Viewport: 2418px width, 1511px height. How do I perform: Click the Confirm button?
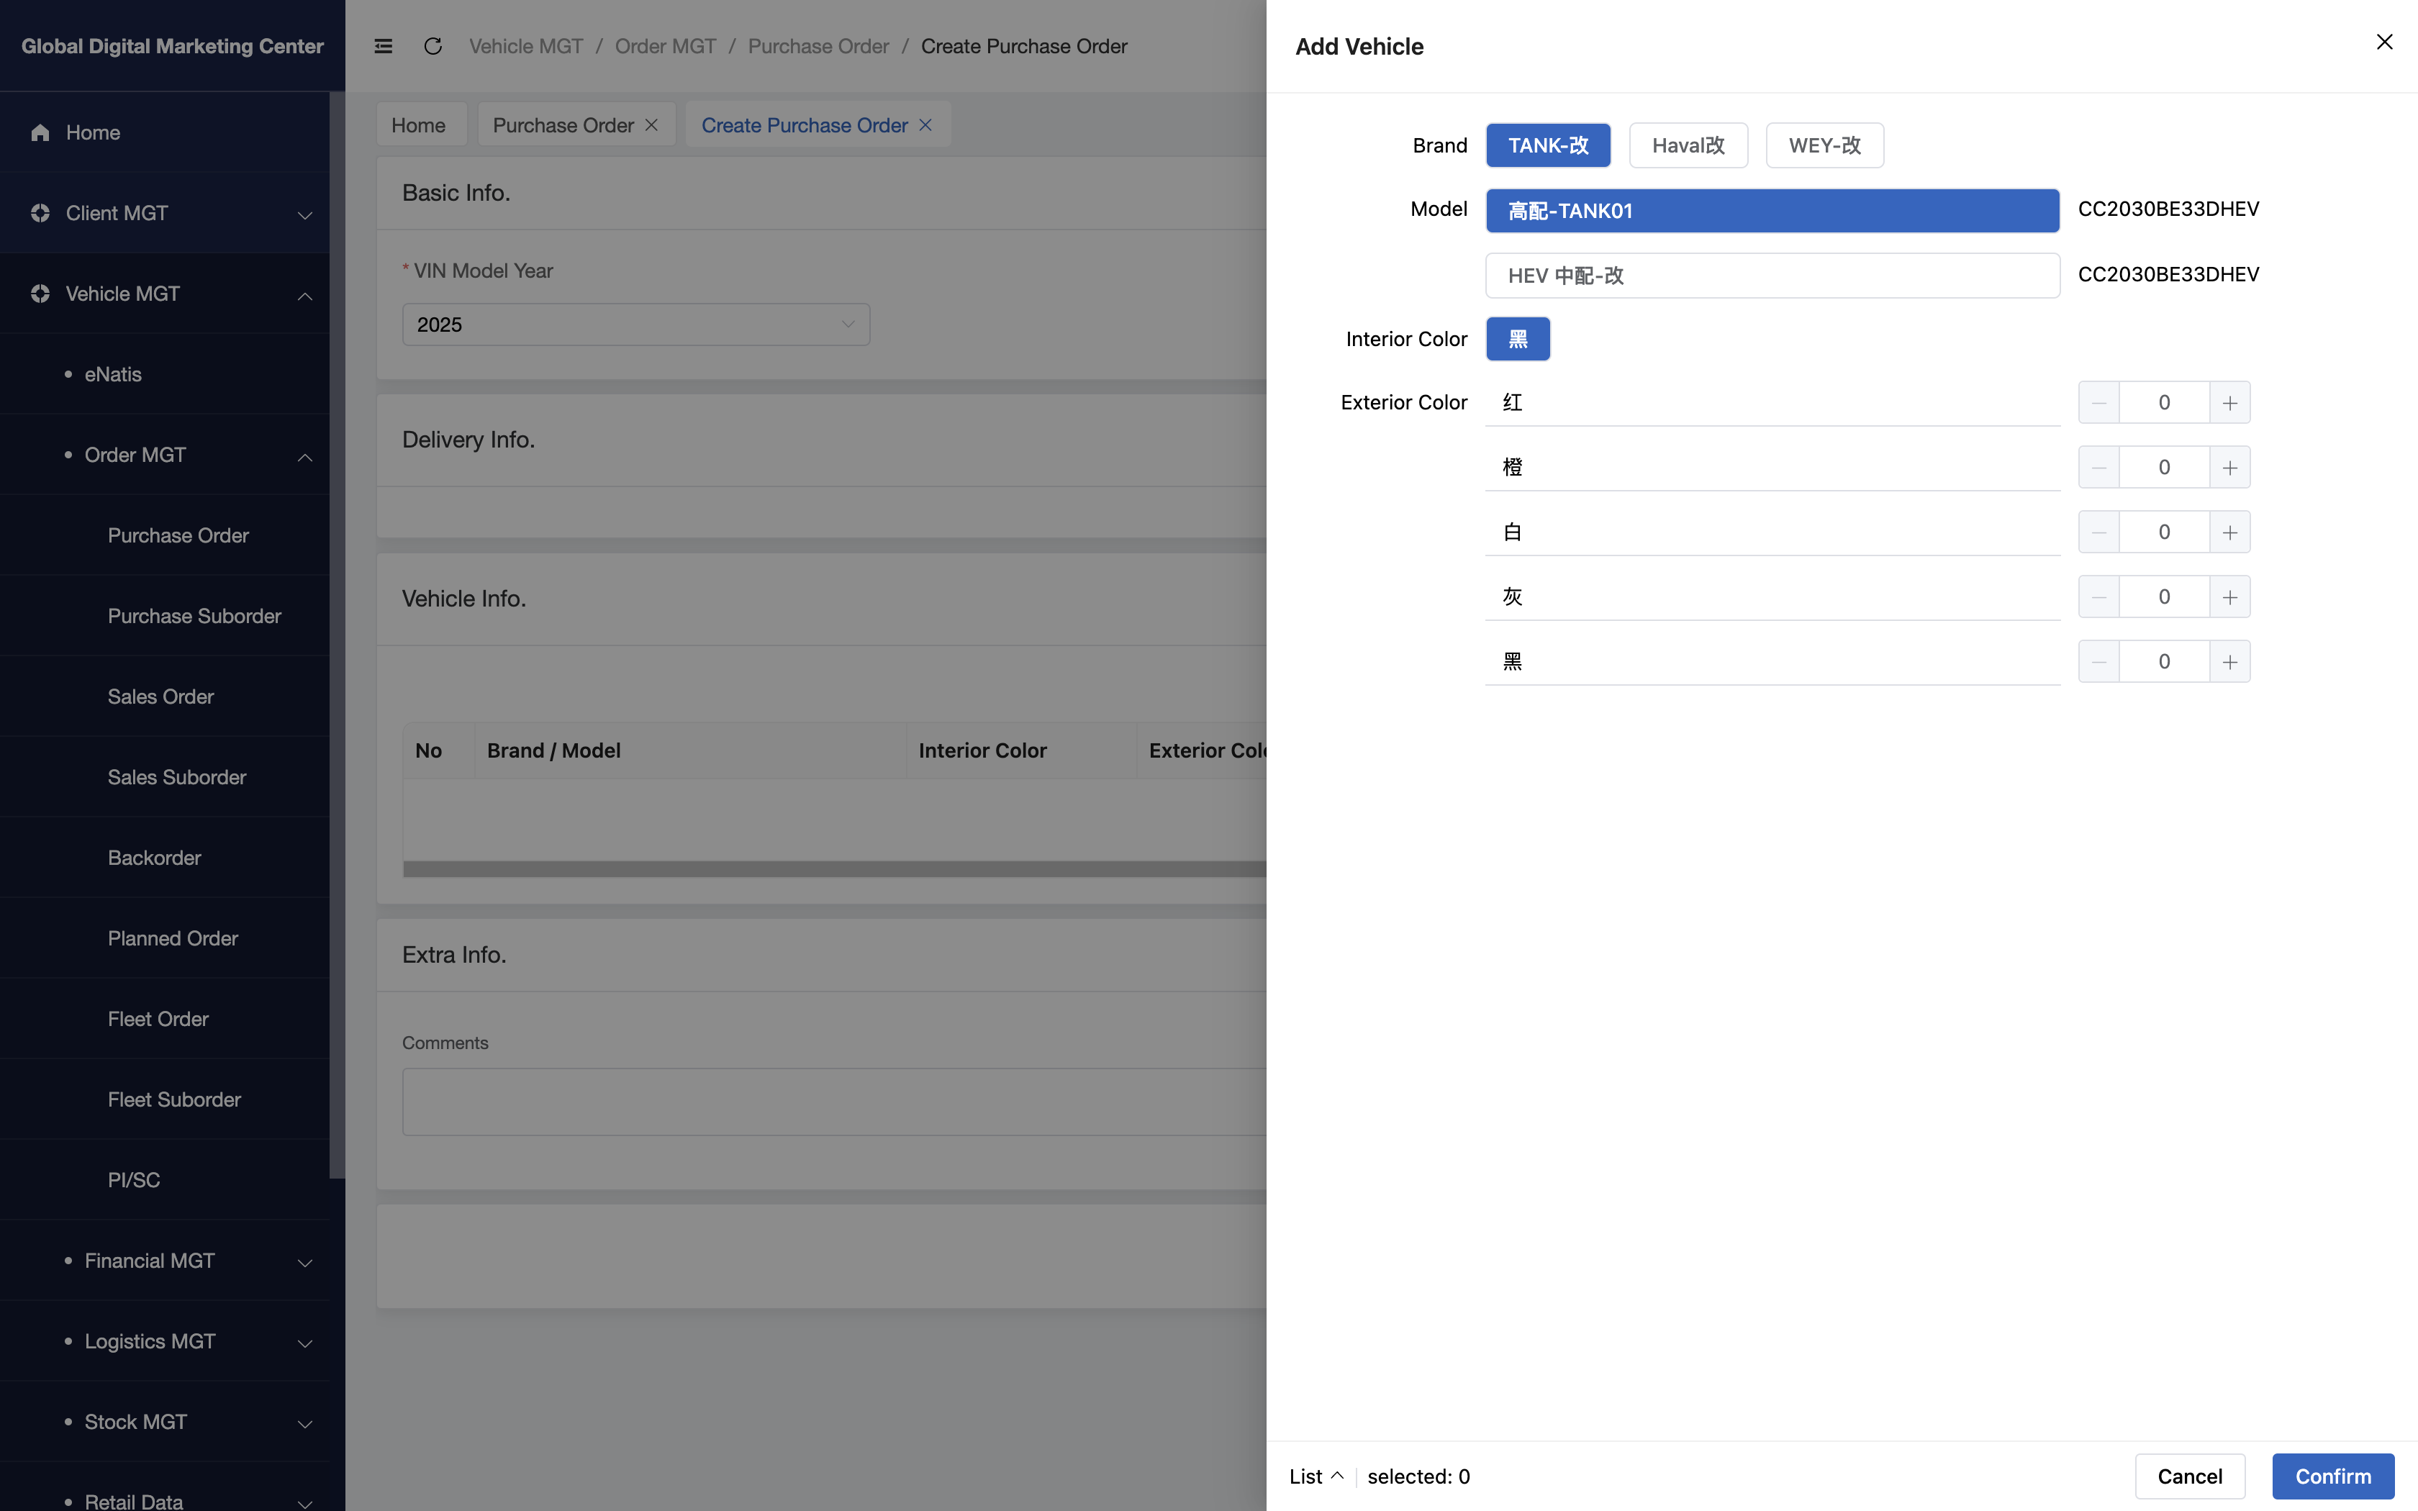[x=2332, y=1477]
